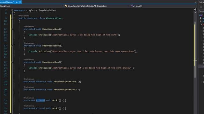204x114 pixels.
Task: Click the namespace keyword on line 7
Action: click(x=19, y=10)
